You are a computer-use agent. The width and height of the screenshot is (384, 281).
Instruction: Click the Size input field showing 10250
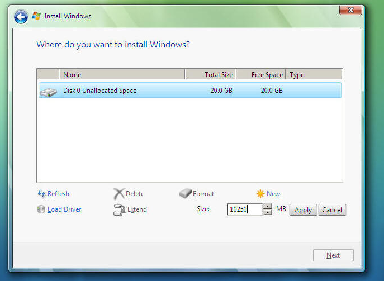coord(245,209)
